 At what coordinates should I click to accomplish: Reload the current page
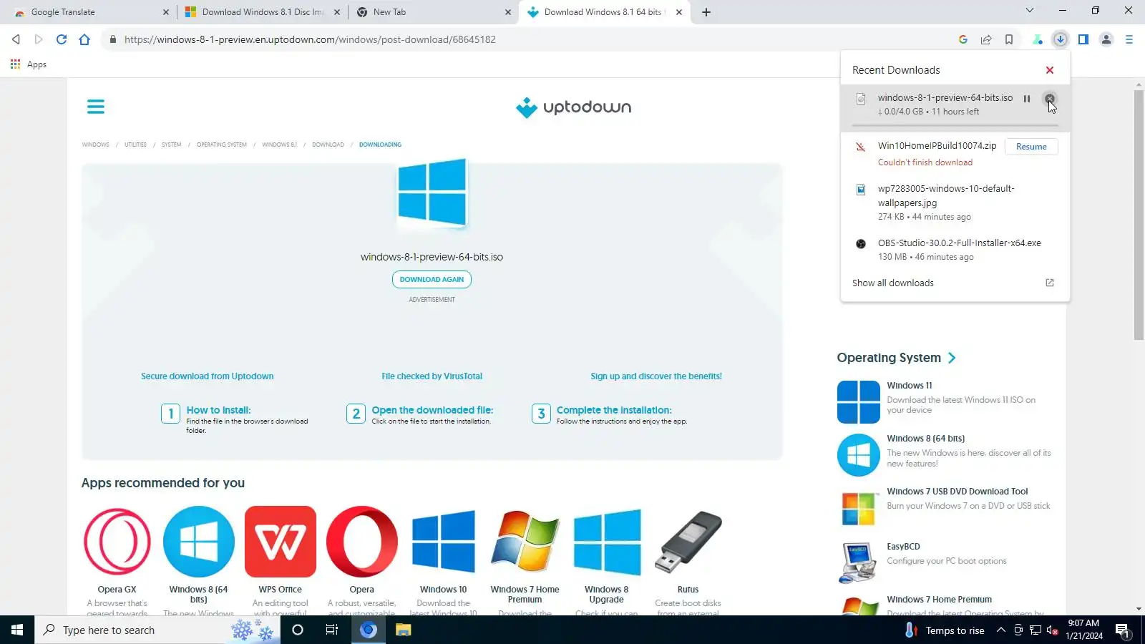pyautogui.click(x=62, y=39)
